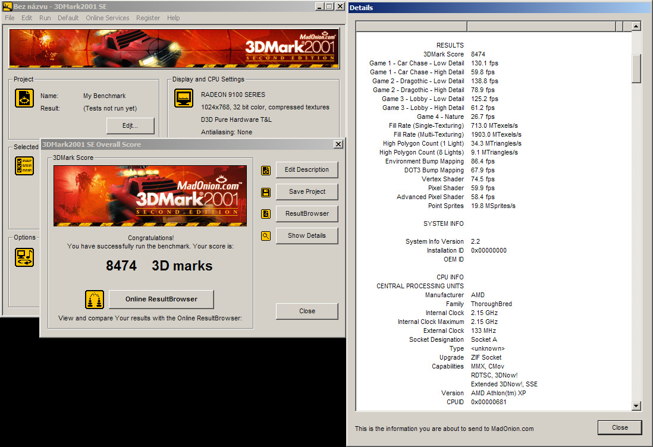Click the scroll down arrow in Details list

636,406
